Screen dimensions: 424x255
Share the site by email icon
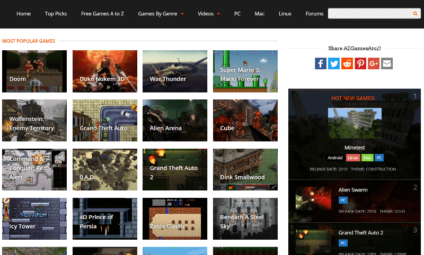(x=387, y=63)
